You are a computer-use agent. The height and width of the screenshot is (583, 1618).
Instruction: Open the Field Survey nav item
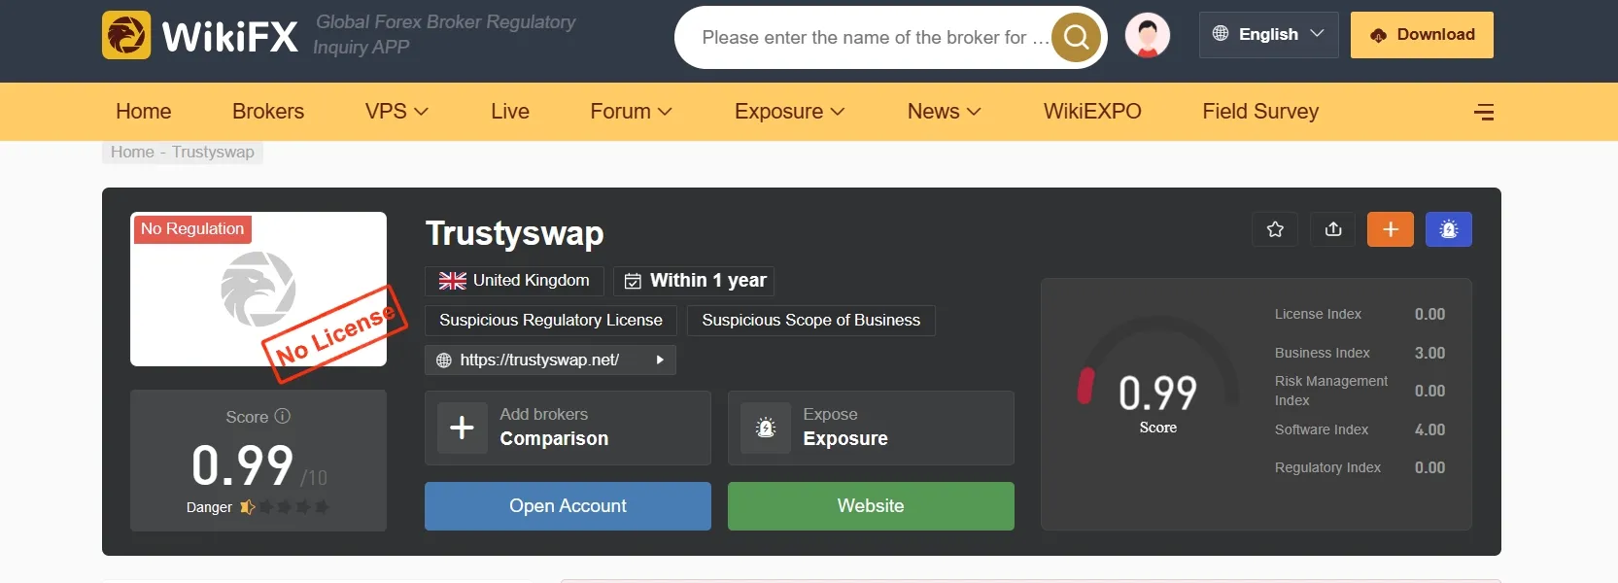1260,112
